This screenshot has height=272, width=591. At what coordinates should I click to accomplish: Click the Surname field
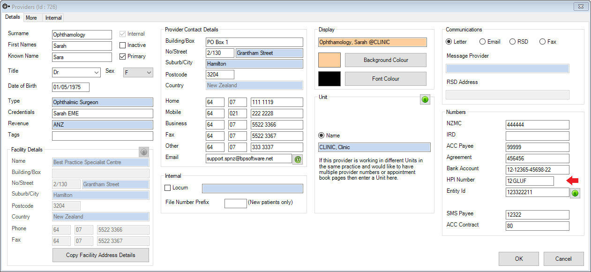82,35
